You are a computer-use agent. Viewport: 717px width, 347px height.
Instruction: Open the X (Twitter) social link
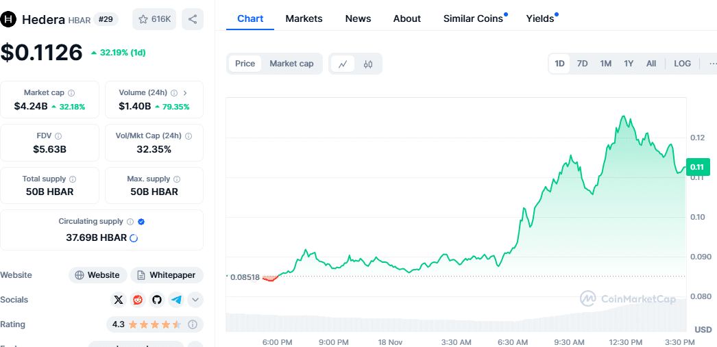click(119, 300)
